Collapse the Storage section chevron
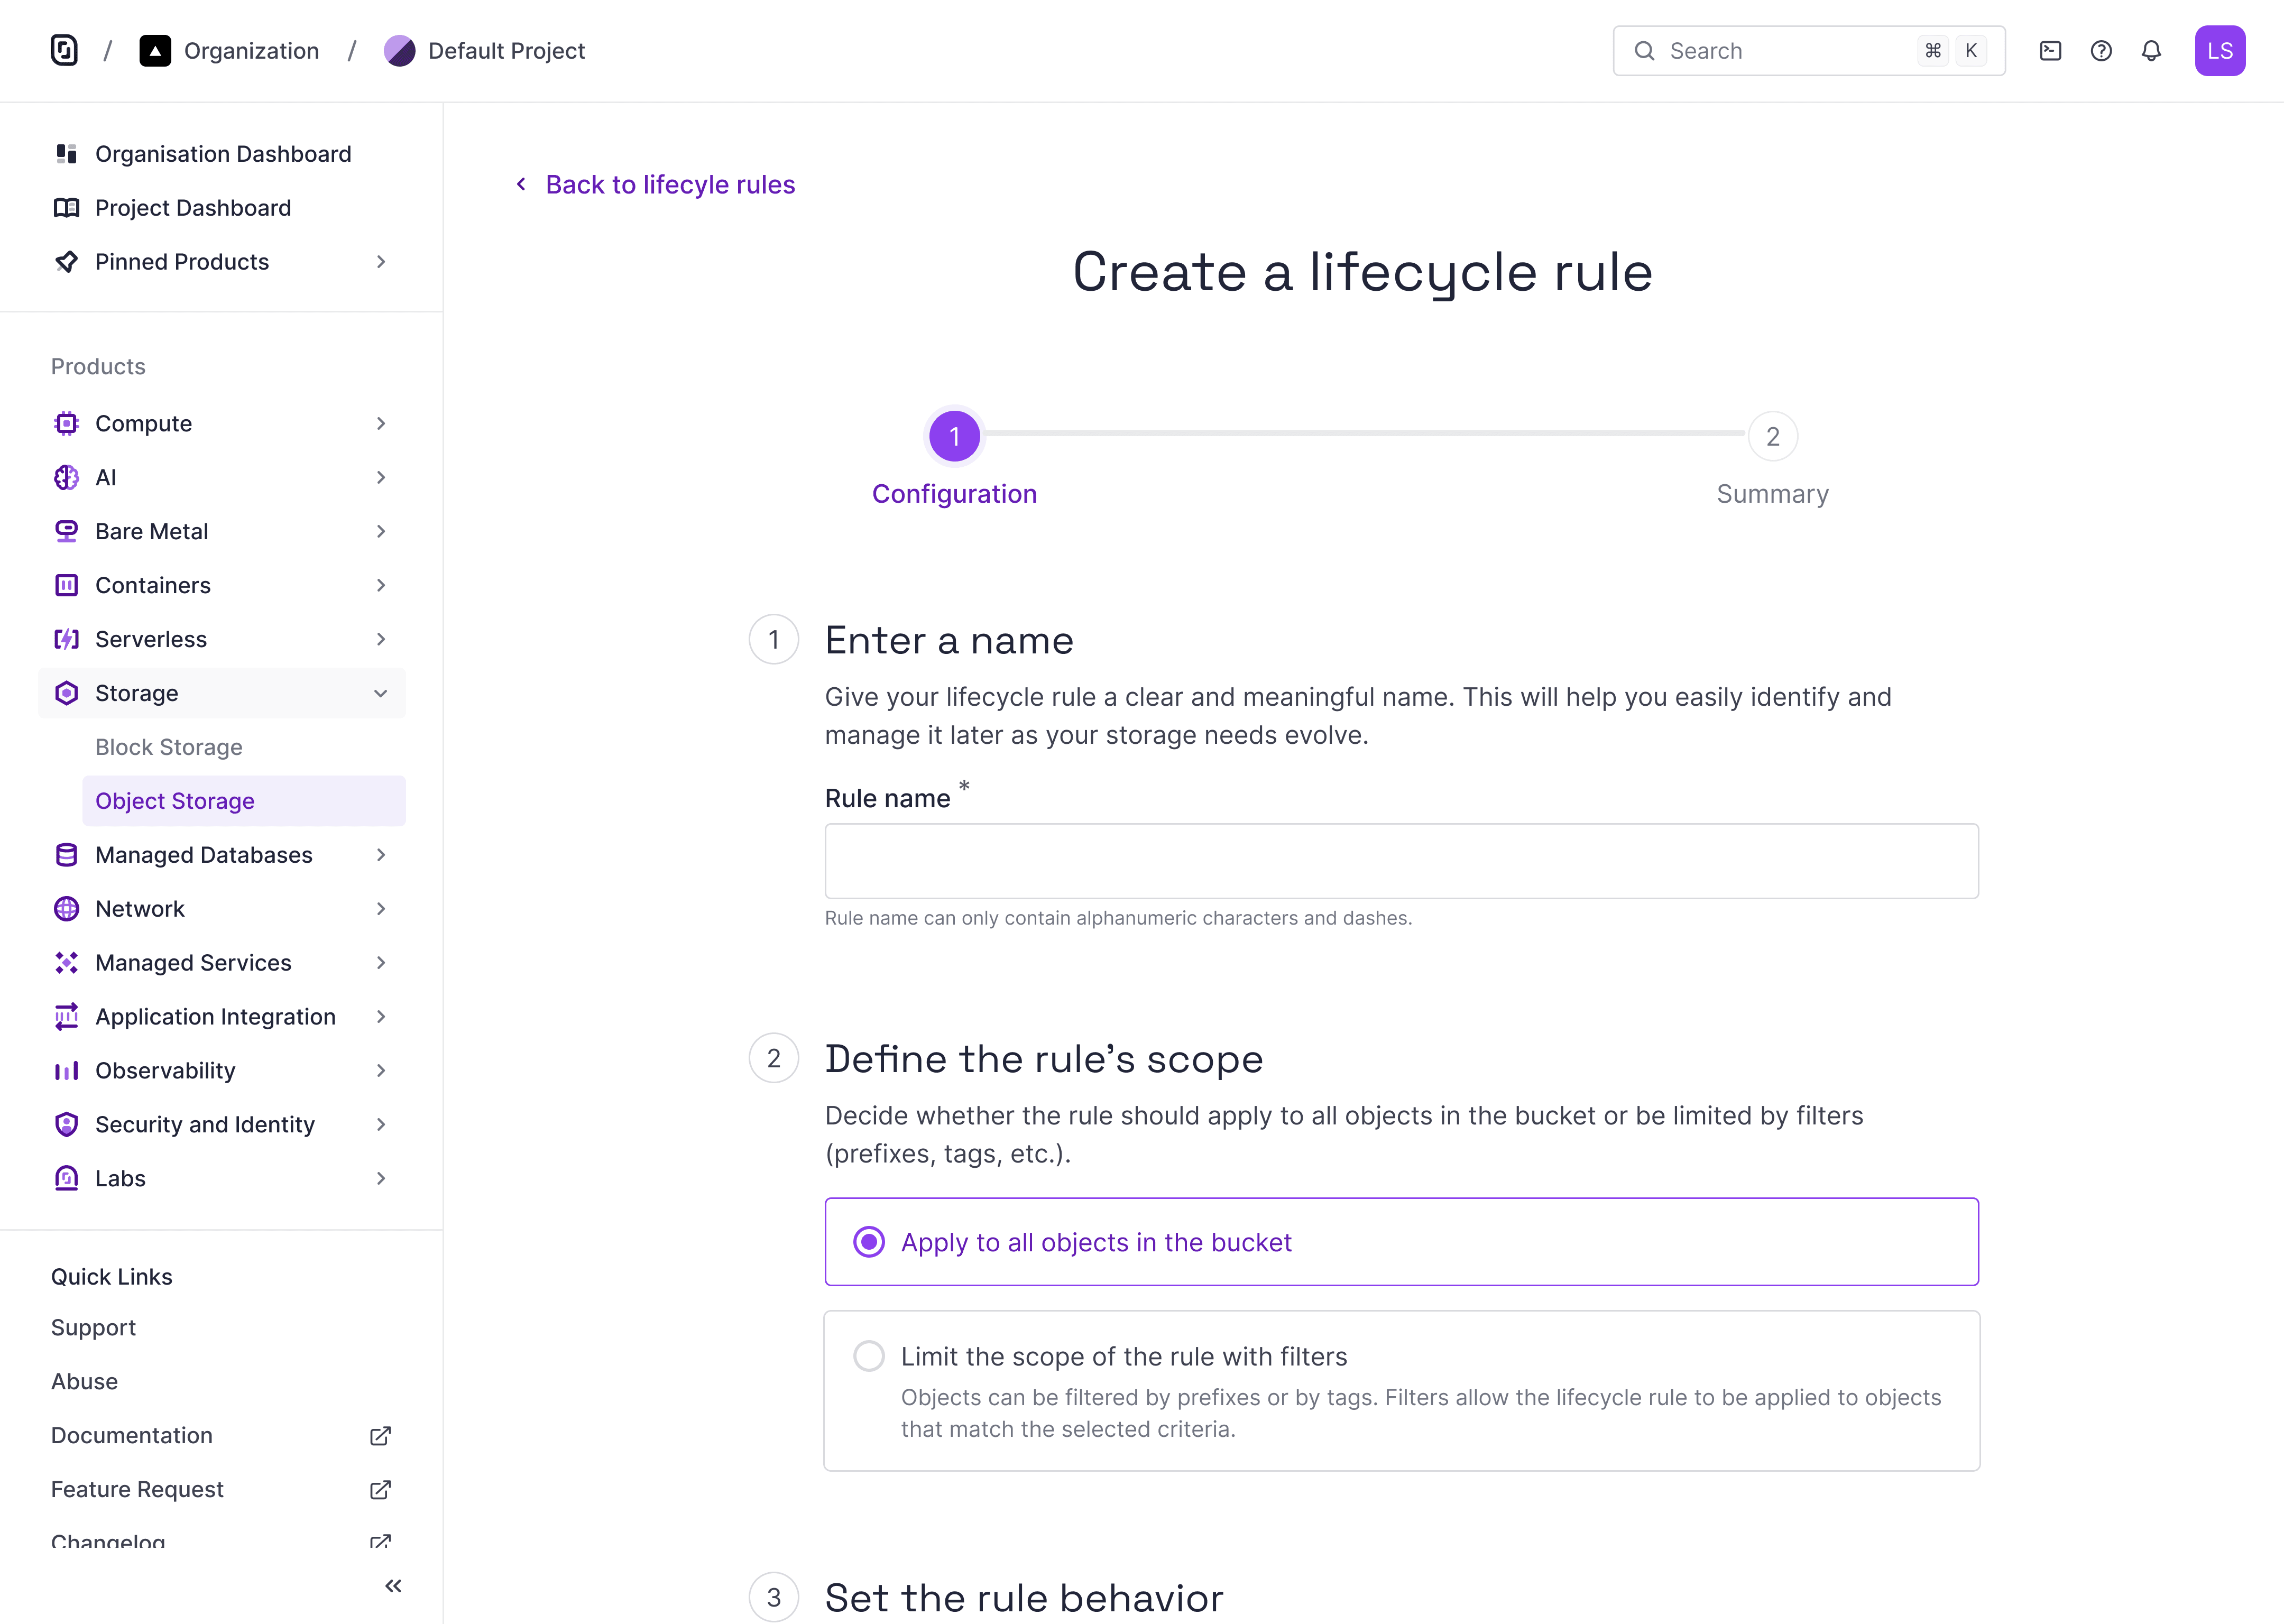Image resolution: width=2284 pixels, height=1624 pixels. pos(381,694)
